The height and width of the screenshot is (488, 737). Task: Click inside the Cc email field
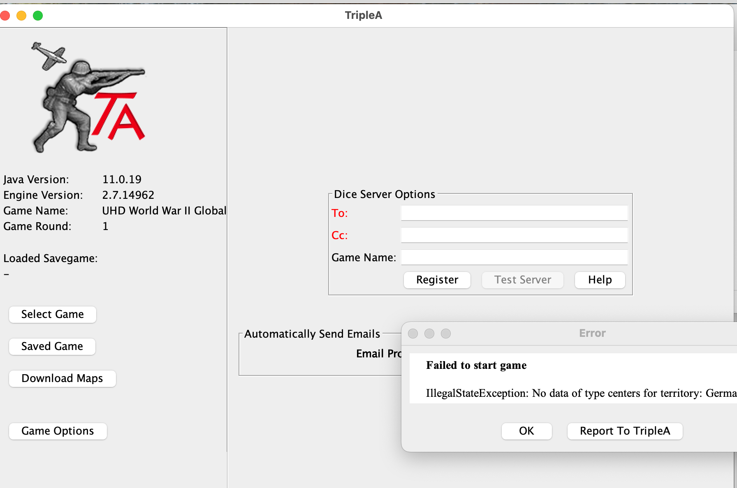coord(514,235)
